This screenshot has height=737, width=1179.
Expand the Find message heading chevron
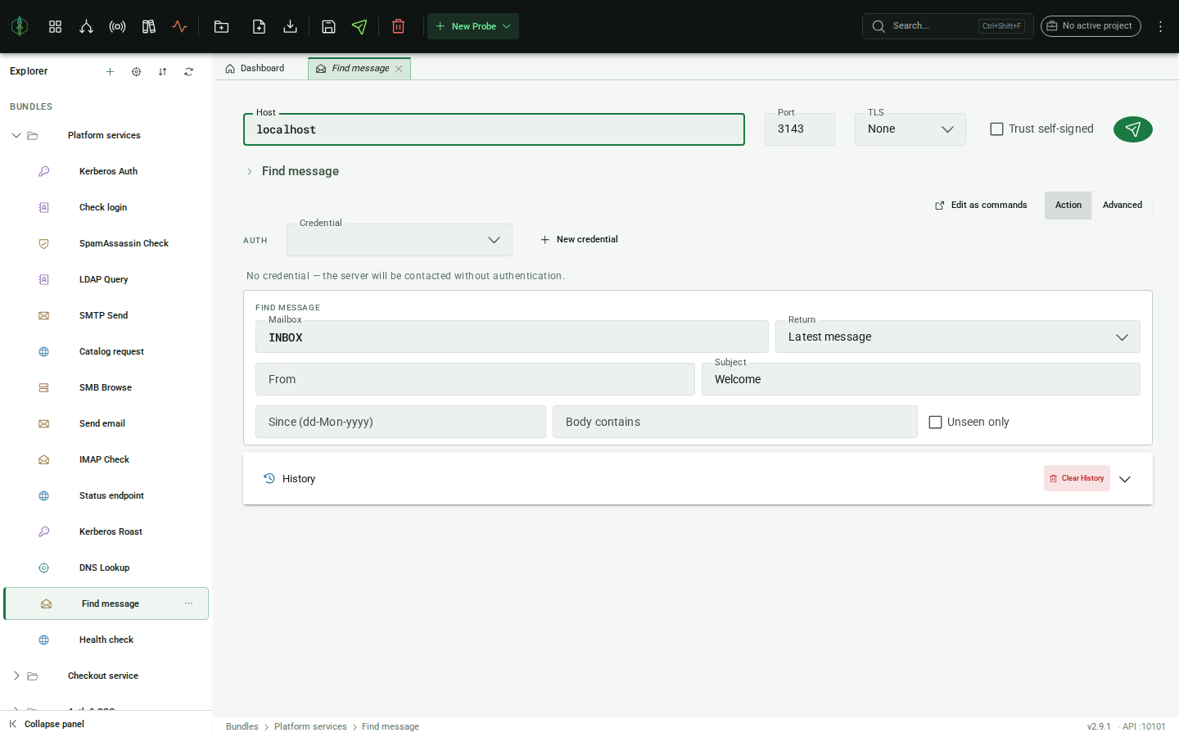250,171
